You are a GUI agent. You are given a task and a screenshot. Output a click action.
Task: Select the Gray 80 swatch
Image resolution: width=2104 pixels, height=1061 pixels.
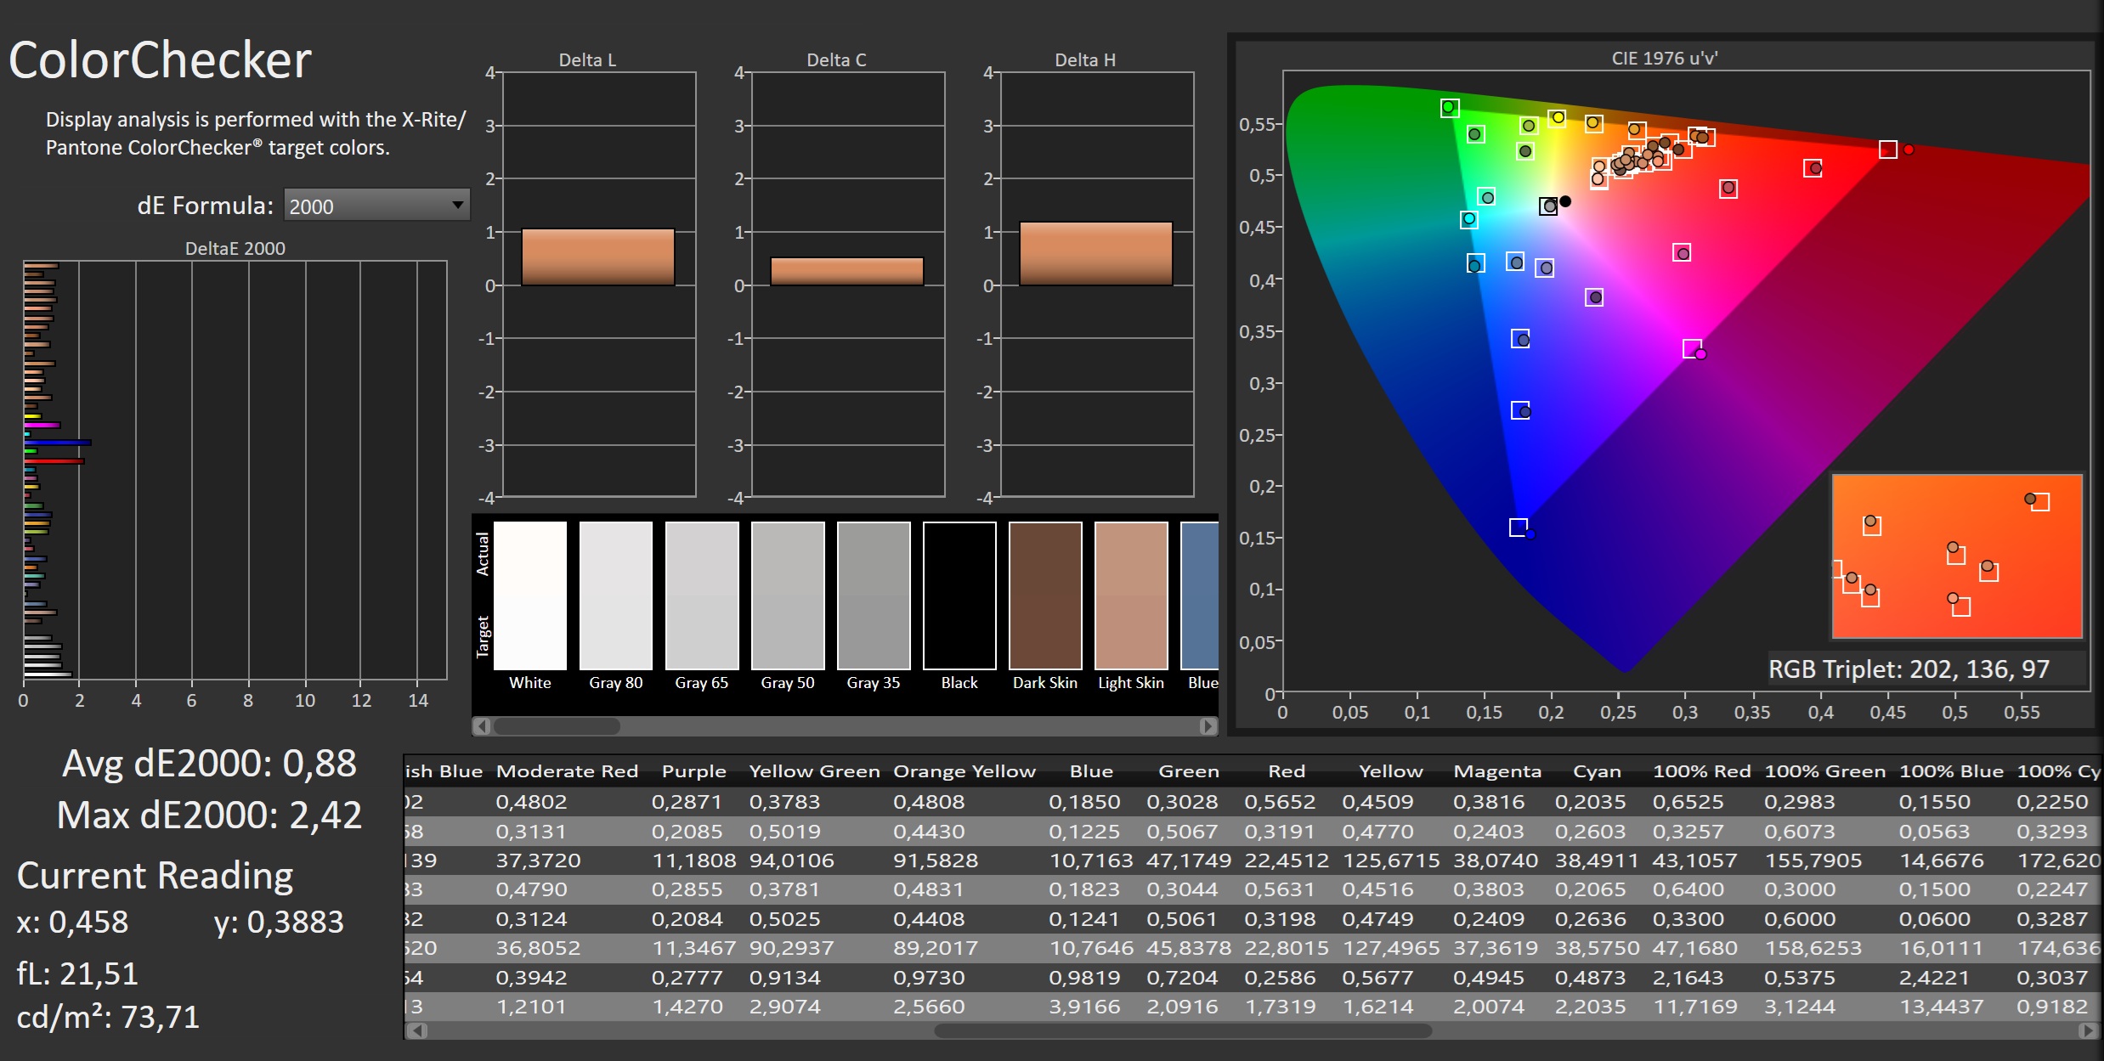click(616, 595)
